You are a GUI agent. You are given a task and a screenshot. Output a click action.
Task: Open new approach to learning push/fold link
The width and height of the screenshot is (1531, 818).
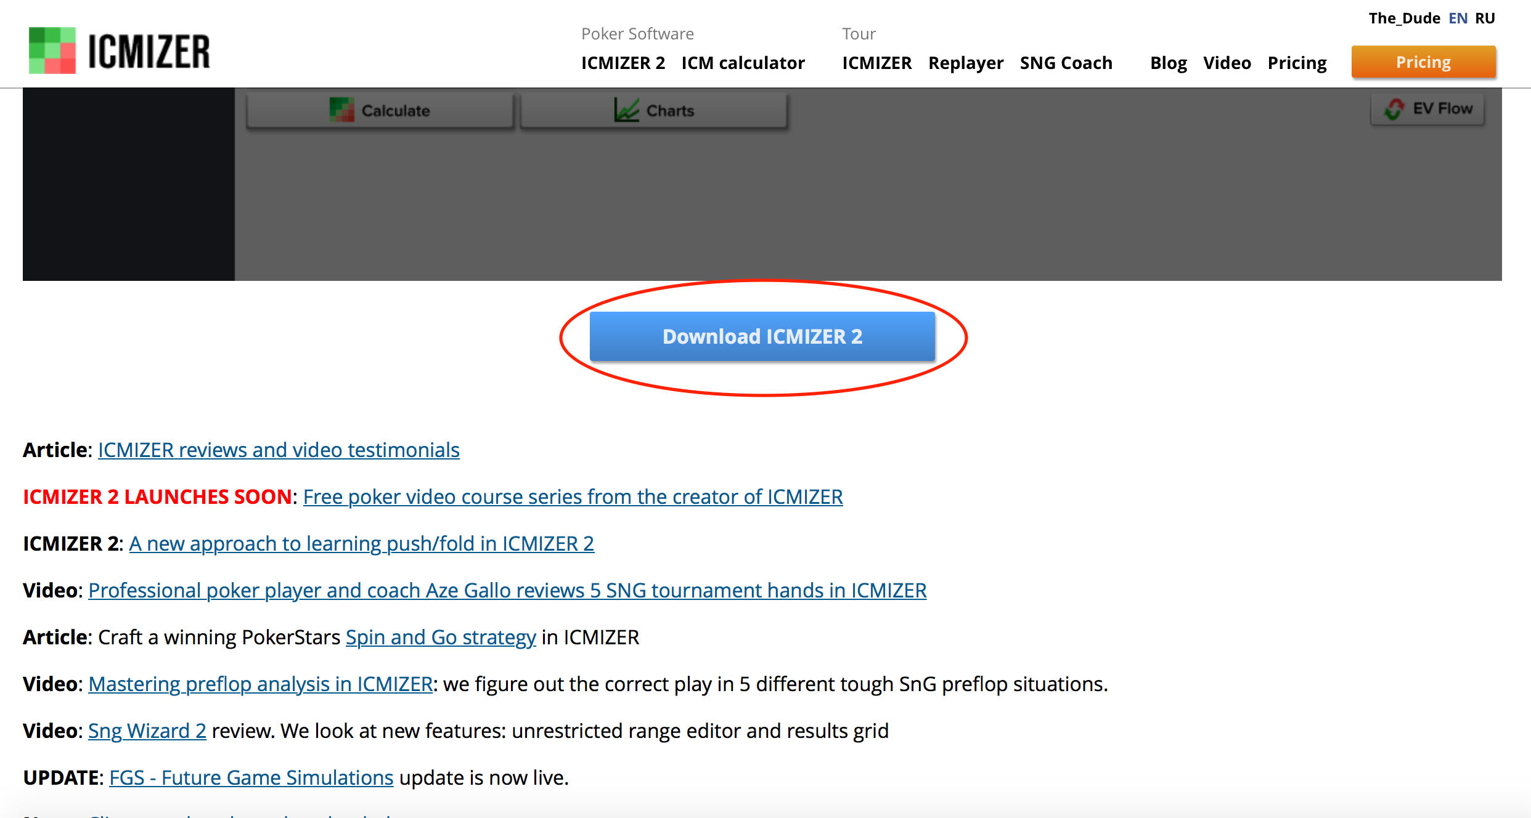click(361, 544)
